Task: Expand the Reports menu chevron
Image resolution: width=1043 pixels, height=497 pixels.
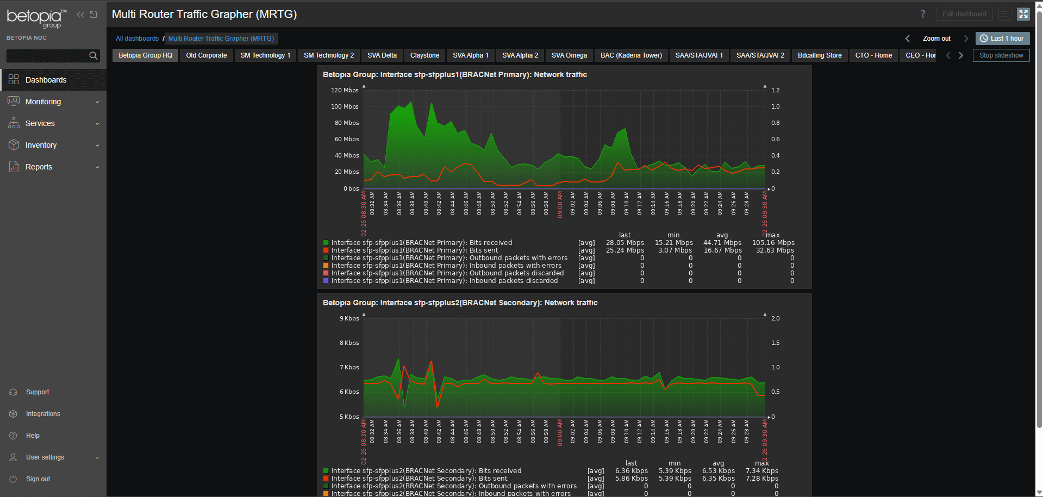Action: [97, 167]
